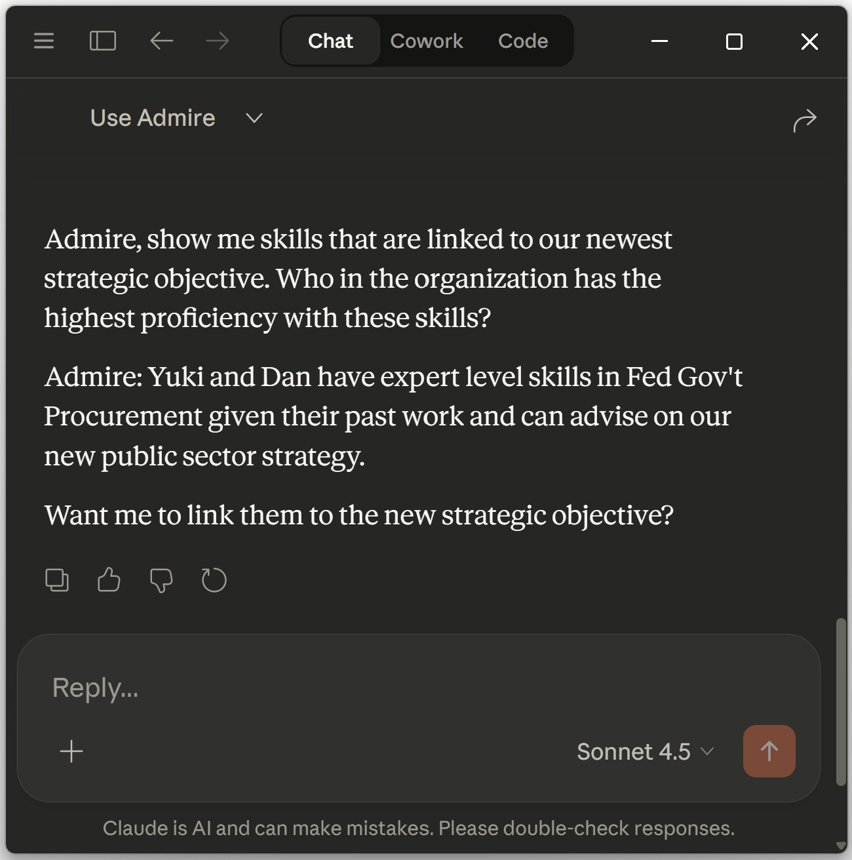Expand the chevron next to Use Admire
This screenshot has height=860, width=852.
point(254,119)
